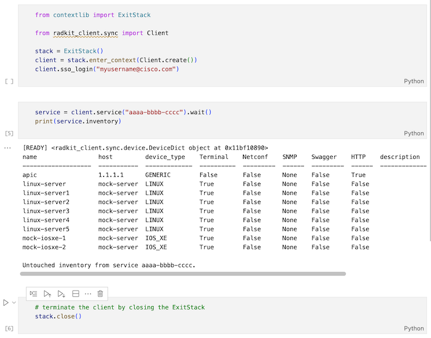
Task: Click the description column header
Action: click(400, 157)
